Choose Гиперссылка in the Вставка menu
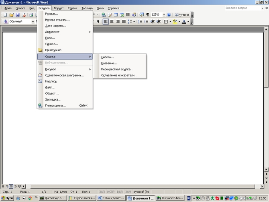The image size is (269, 202). [x=55, y=105]
